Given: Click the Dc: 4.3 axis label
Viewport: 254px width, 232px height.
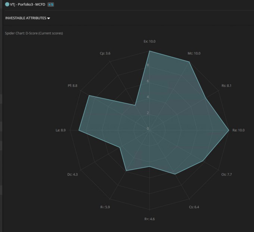Looking at the screenshot, I should (72, 175).
